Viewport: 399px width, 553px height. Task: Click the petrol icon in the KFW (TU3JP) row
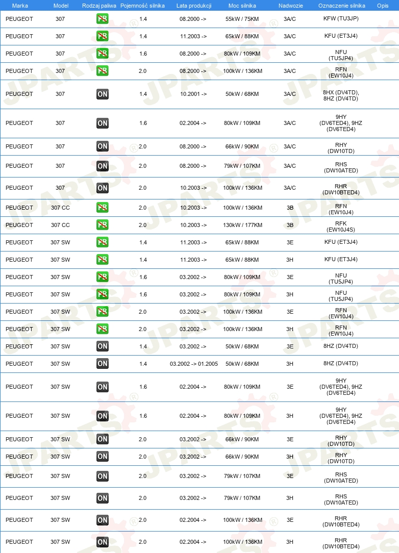(x=103, y=19)
